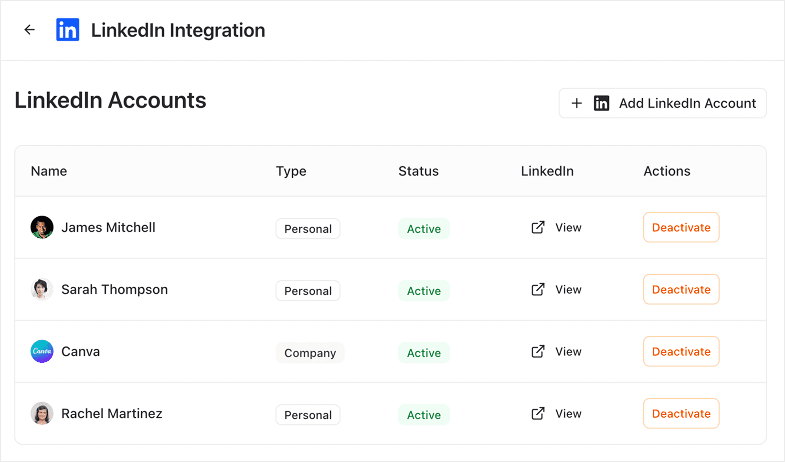Add a new LinkedIn account

pyautogui.click(x=662, y=103)
